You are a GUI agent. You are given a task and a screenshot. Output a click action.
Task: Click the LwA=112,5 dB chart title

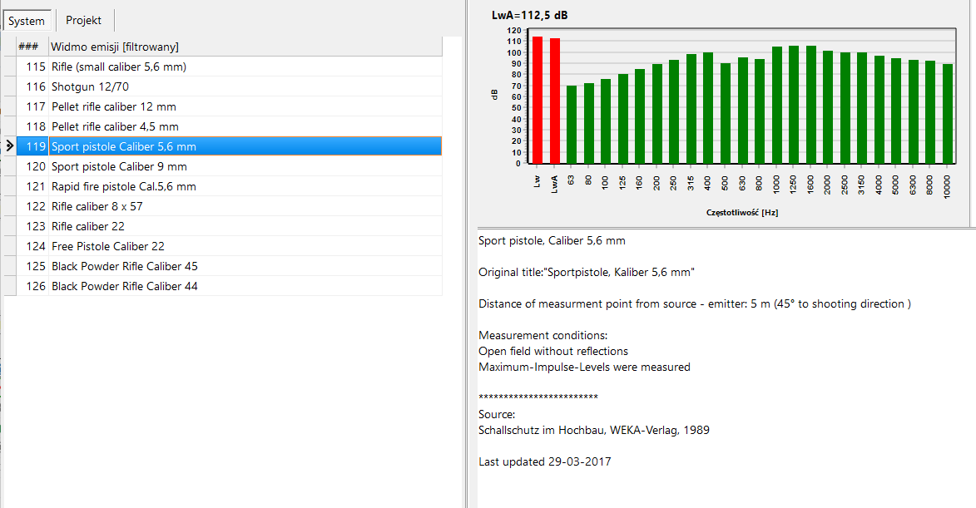coord(529,16)
